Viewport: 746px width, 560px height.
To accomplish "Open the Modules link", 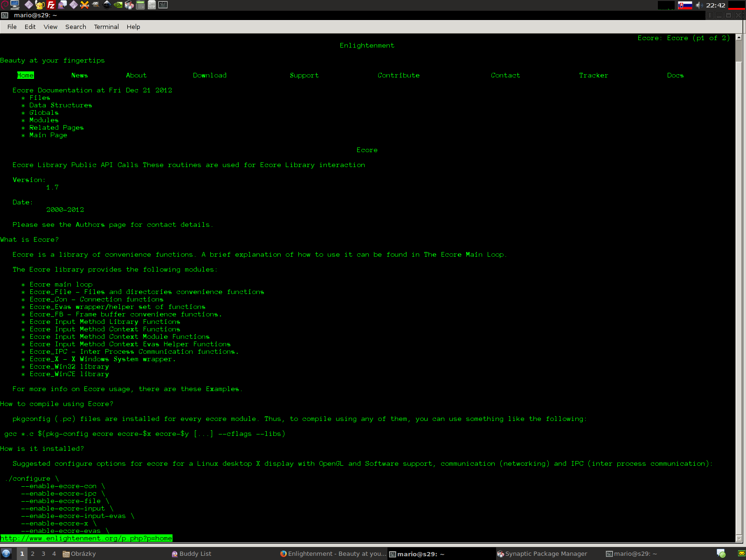I will tap(44, 120).
